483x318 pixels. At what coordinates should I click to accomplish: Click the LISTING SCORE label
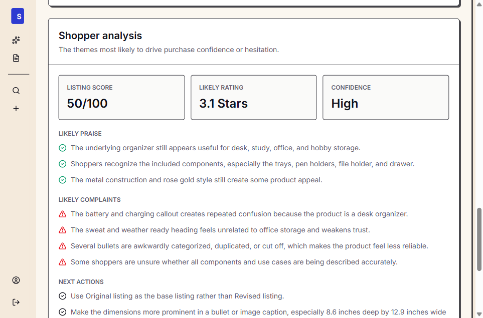point(90,88)
